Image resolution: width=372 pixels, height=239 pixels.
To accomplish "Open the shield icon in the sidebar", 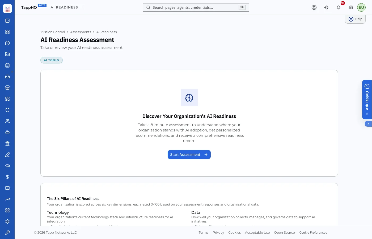I will click(x=7, y=110).
